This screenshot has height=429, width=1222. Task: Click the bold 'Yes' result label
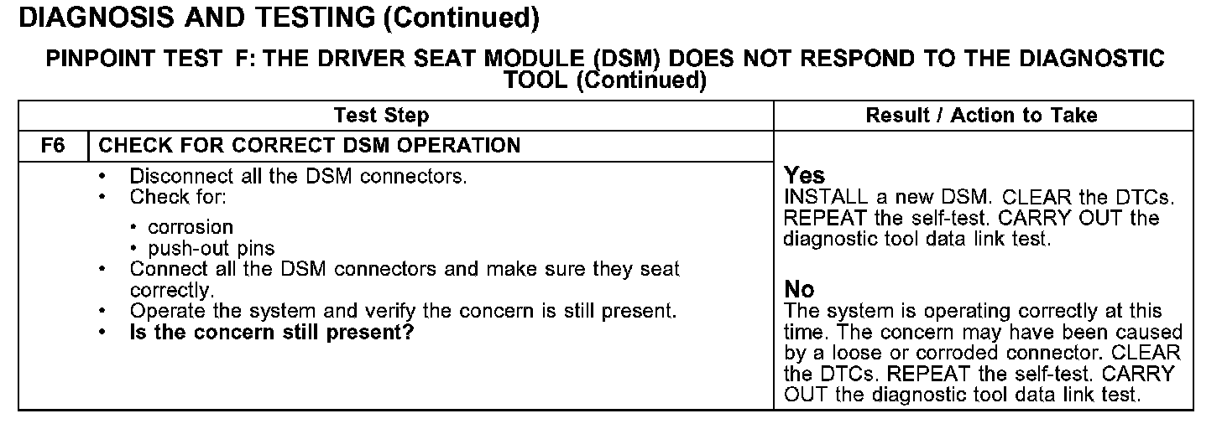(805, 176)
